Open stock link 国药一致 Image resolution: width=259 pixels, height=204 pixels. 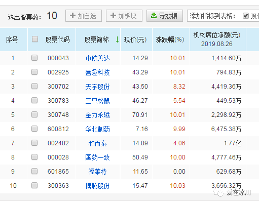(97, 157)
